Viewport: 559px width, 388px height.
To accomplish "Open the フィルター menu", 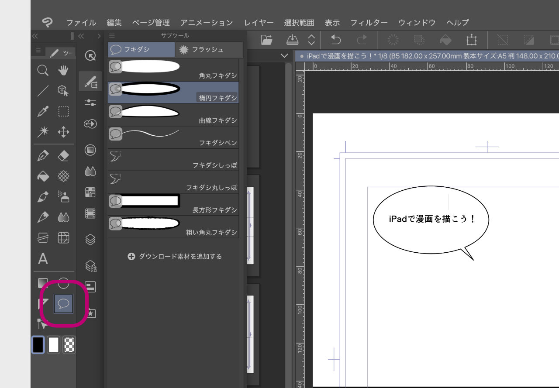I will click(369, 23).
